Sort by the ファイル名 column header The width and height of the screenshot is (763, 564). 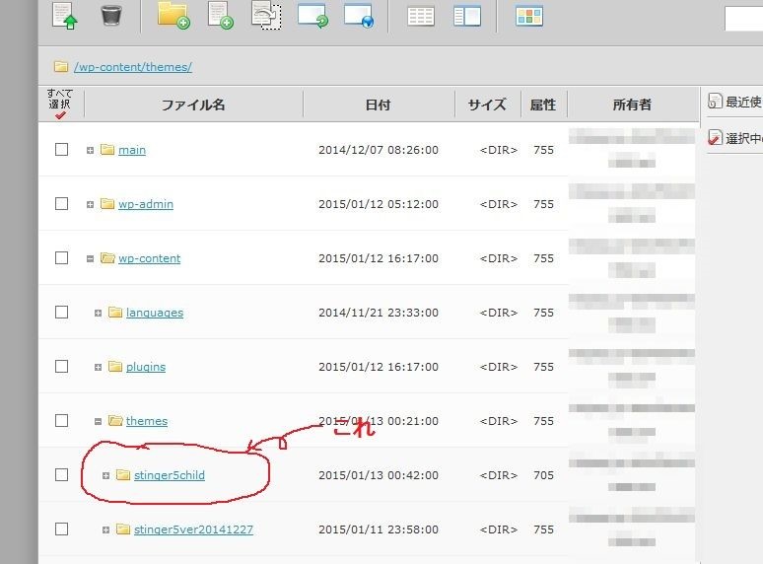pos(193,105)
